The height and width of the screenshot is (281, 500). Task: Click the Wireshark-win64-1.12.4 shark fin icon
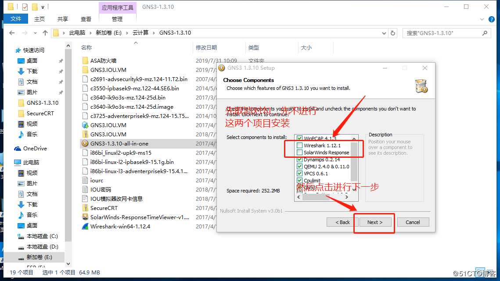(85, 227)
